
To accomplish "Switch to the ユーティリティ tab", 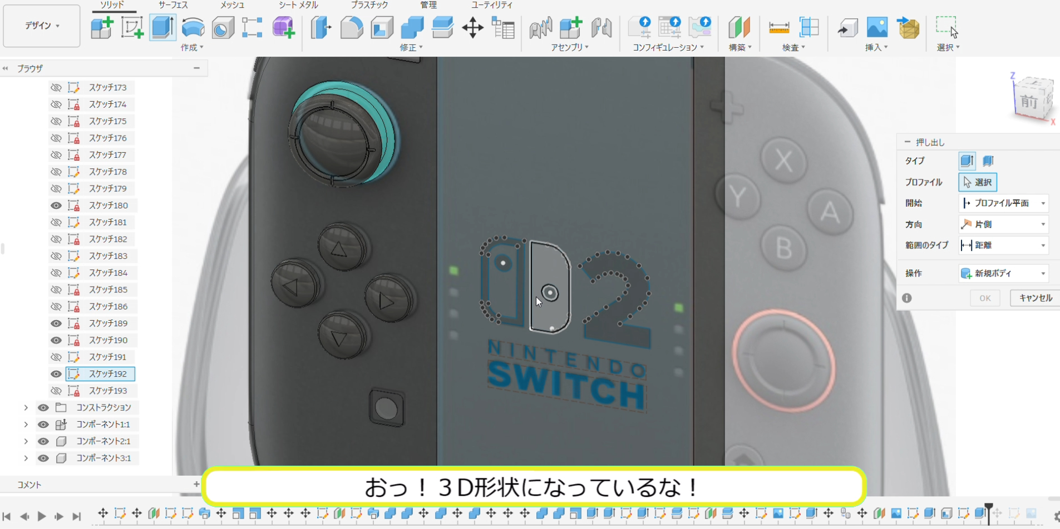I will click(492, 5).
